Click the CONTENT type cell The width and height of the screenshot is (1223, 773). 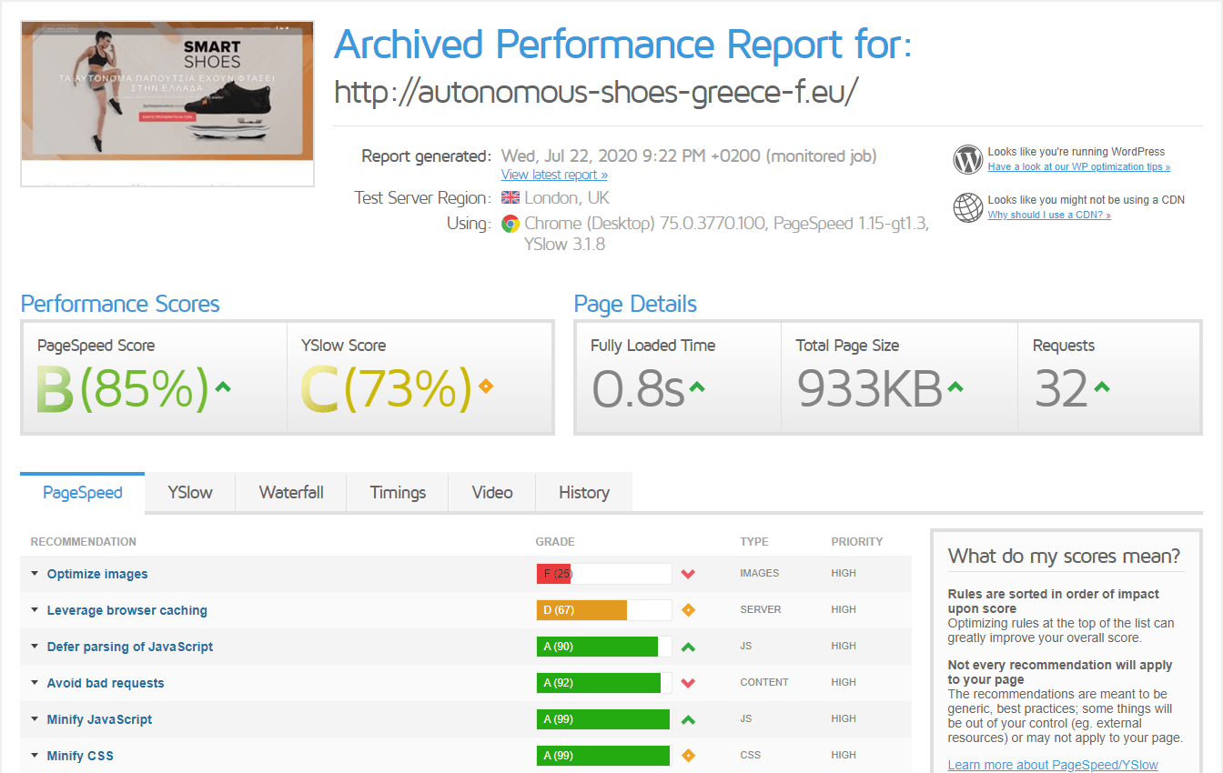pos(764,682)
